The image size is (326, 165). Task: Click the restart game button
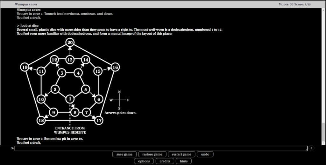[x=181, y=155]
